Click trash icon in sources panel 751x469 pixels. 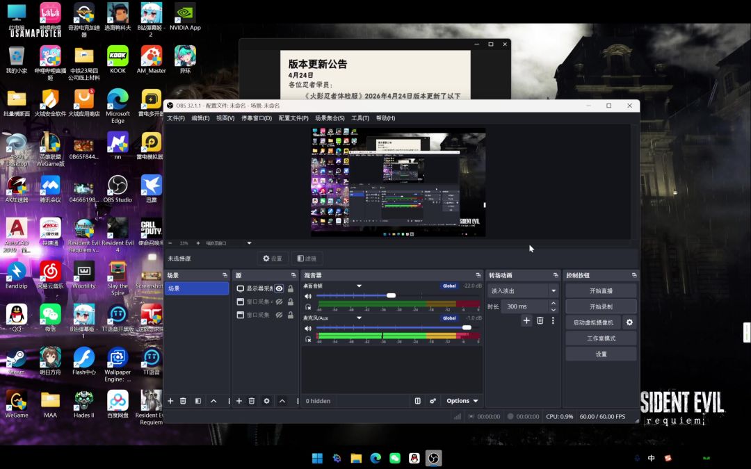tap(252, 401)
